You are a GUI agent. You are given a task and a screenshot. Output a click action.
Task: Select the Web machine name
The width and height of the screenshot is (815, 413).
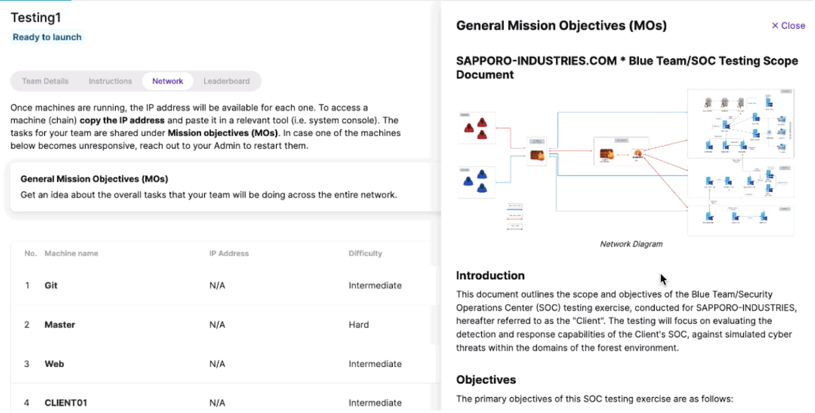(x=54, y=364)
